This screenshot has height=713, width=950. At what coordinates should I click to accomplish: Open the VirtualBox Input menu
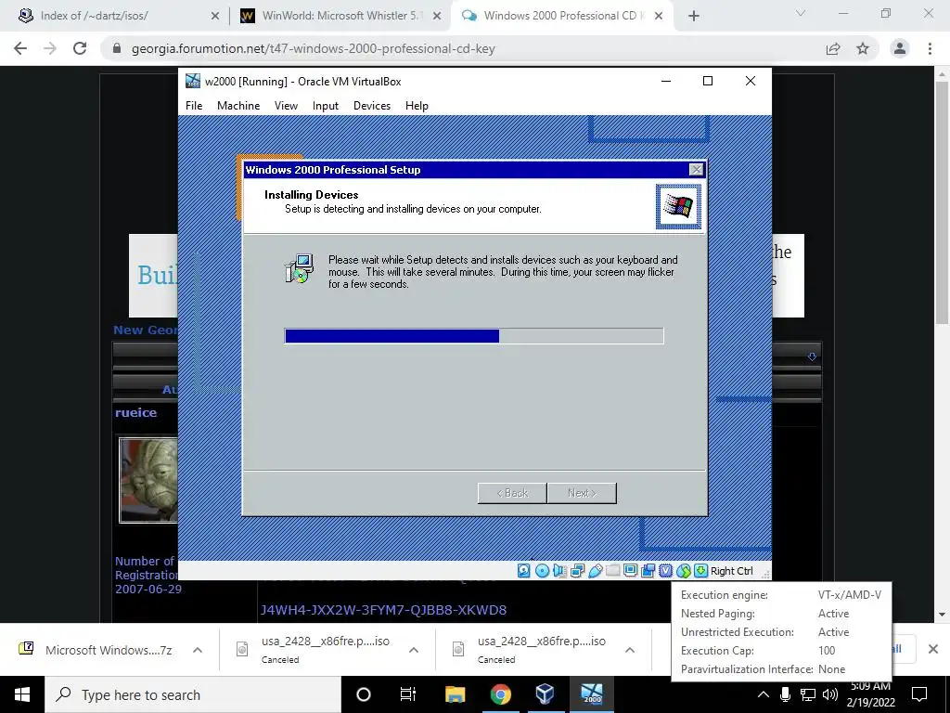coord(326,106)
